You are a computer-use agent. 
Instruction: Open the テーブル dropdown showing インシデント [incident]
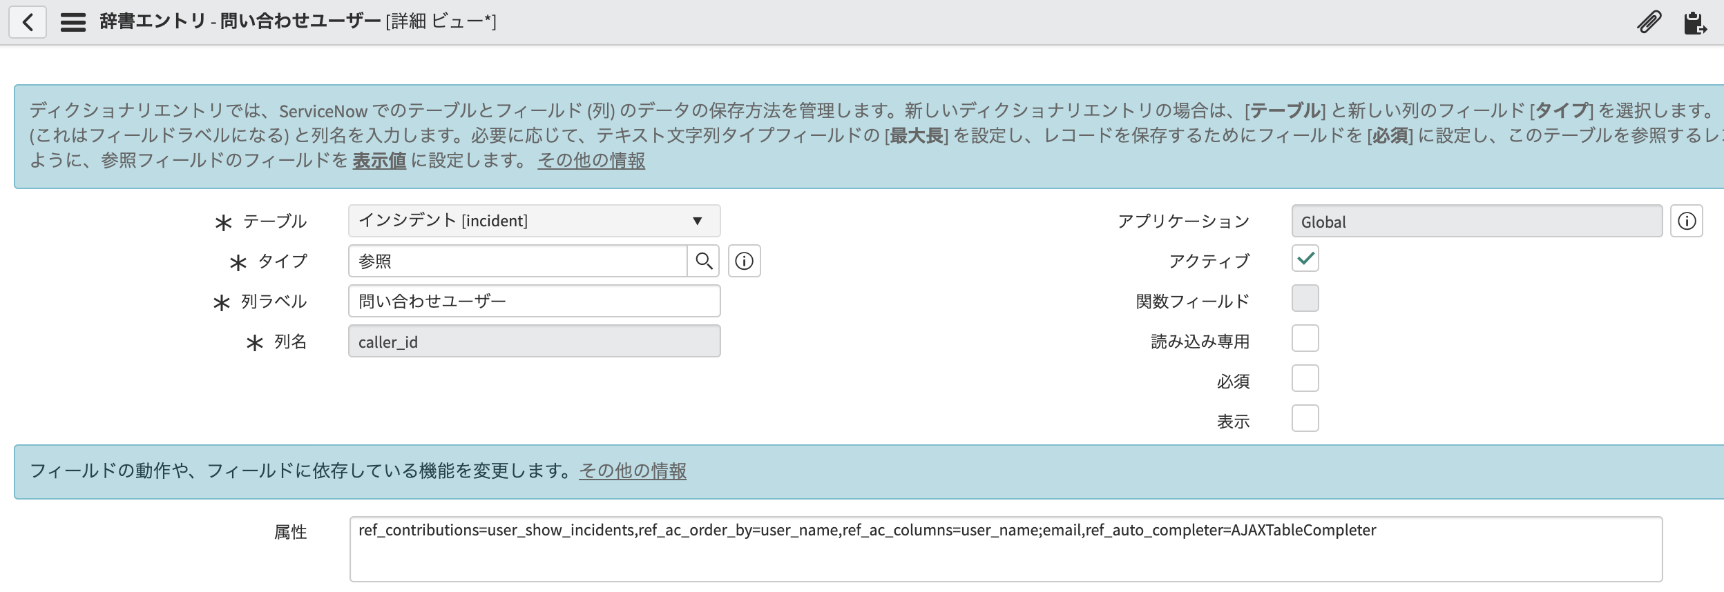pos(534,221)
